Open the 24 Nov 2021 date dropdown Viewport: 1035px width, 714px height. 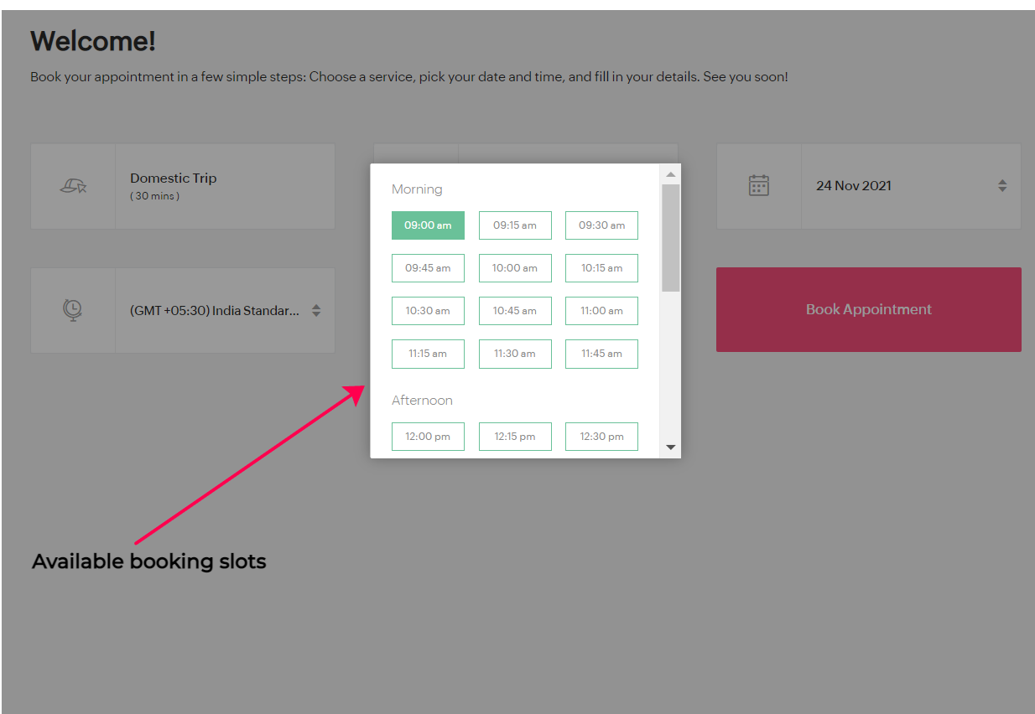pos(910,186)
